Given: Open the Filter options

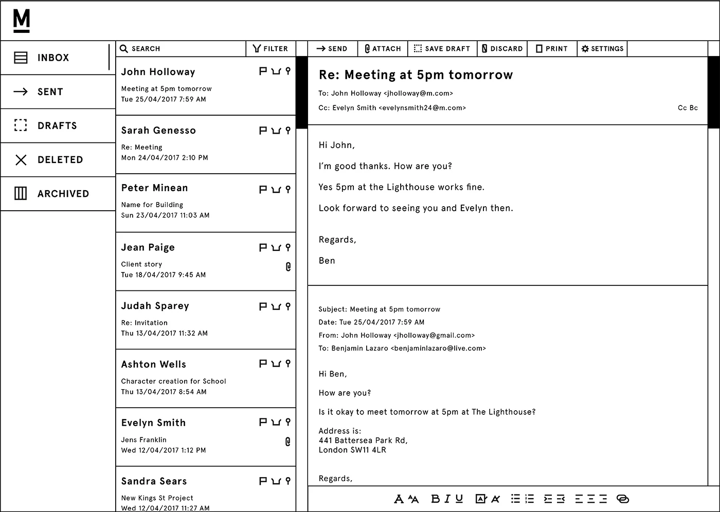Looking at the screenshot, I should tap(271, 49).
